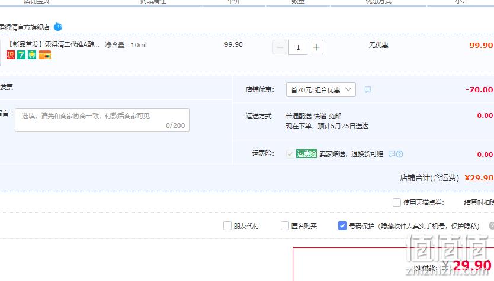The width and height of the screenshot is (494, 281).
Task: Click the green shield guarantee badge
Action: (32, 55)
